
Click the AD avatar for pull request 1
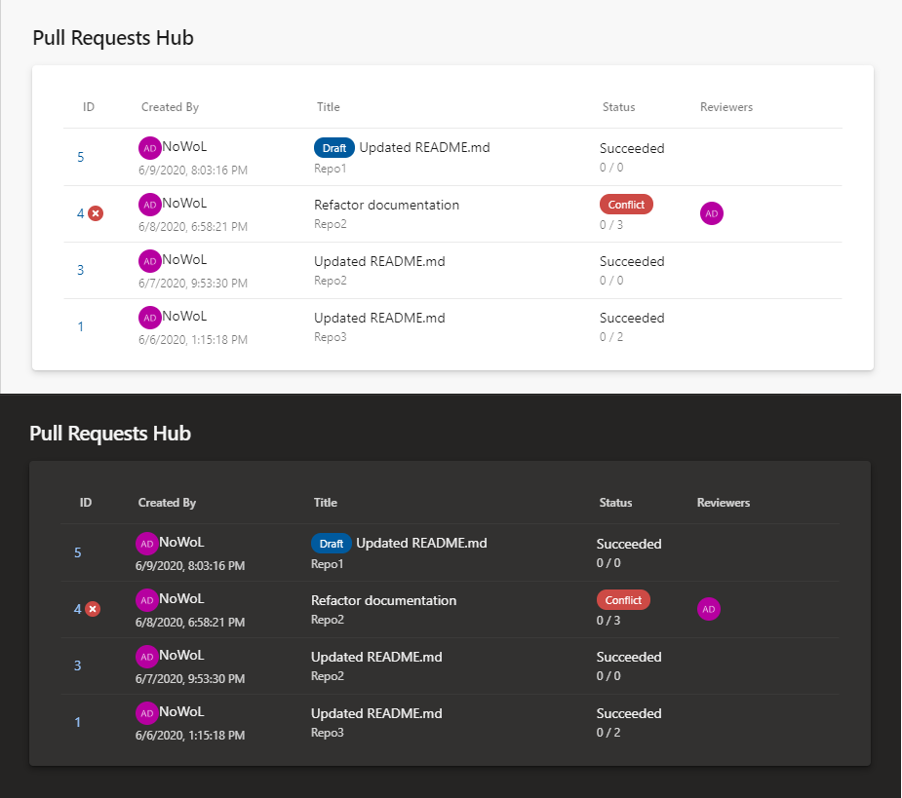(x=149, y=317)
